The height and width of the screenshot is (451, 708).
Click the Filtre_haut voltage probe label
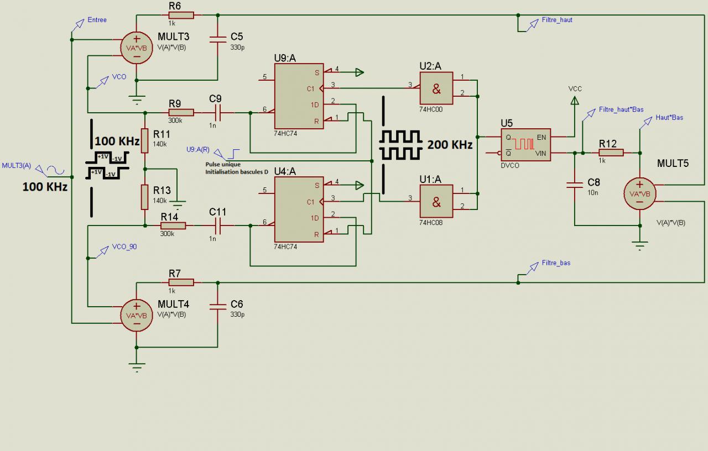pyautogui.click(x=558, y=20)
